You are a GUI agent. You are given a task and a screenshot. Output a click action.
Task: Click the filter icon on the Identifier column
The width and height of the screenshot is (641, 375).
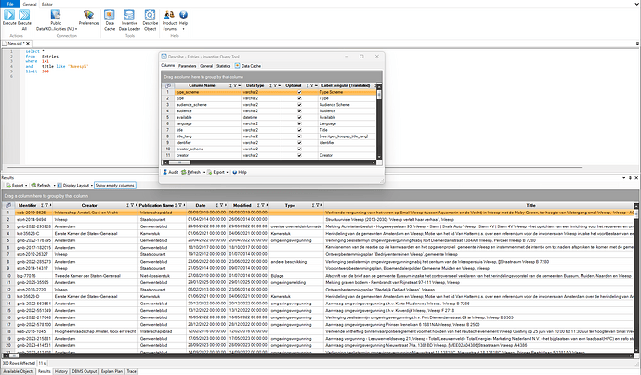click(x=46, y=205)
